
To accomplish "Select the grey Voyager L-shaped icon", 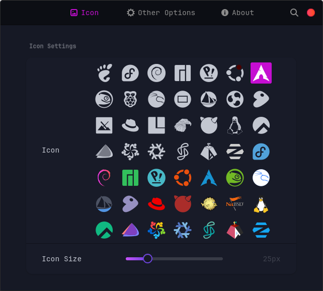I will pos(156,125).
